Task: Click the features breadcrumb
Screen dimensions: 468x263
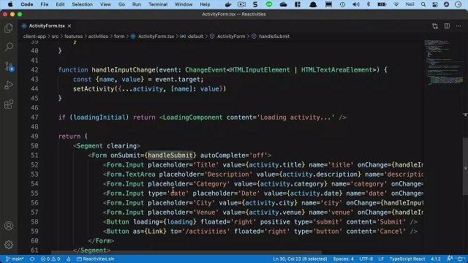Action: pyautogui.click(x=73, y=37)
